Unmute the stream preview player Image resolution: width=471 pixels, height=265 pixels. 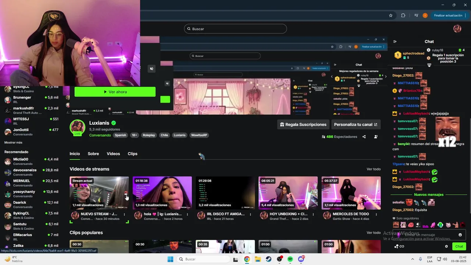(x=151, y=68)
